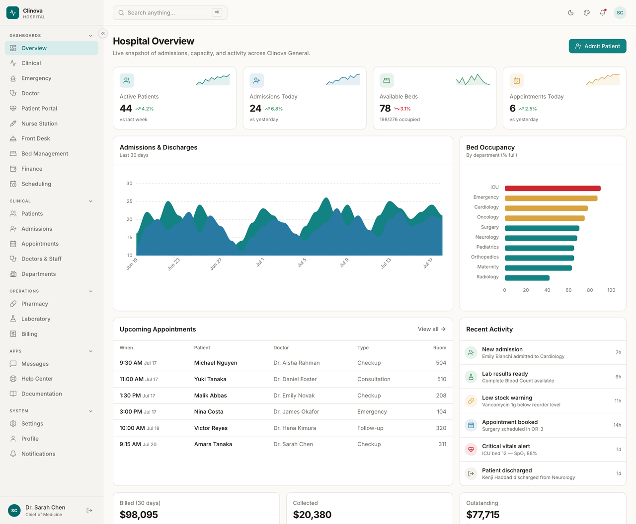Collapse the sidebar with double-chevron button
The height and width of the screenshot is (524, 636).
[103, 33]
